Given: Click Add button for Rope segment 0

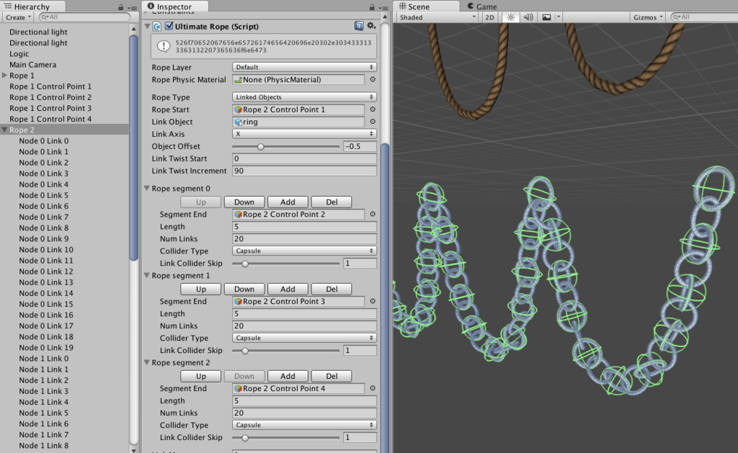Looking at the screenshot, I should tap(288, 202).
